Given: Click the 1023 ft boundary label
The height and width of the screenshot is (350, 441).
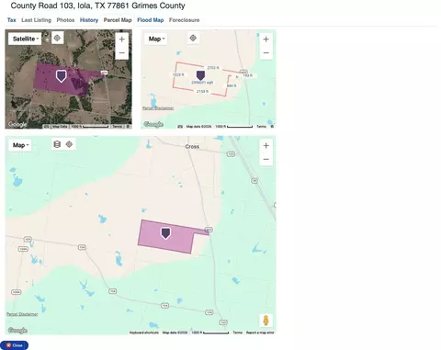Looking at the screenshot, I should tap(178, 74).
